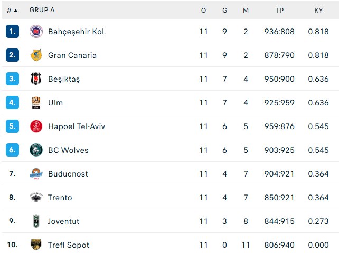
Task: Click the Bahçeşehir Kol. team logo
Action: point(36,32)
